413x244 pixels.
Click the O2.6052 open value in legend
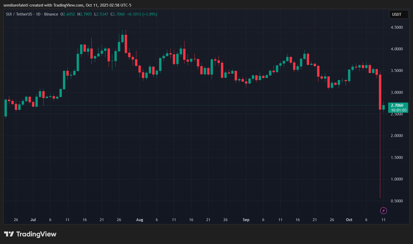(x=68, y=14)
